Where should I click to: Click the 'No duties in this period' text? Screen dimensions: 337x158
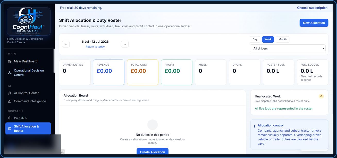click(153, 135)
